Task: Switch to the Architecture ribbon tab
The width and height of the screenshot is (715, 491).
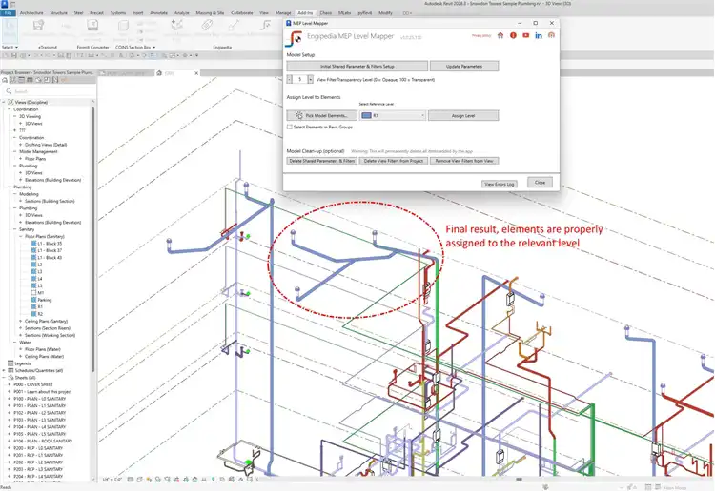Action: click(x=31, y=12)
